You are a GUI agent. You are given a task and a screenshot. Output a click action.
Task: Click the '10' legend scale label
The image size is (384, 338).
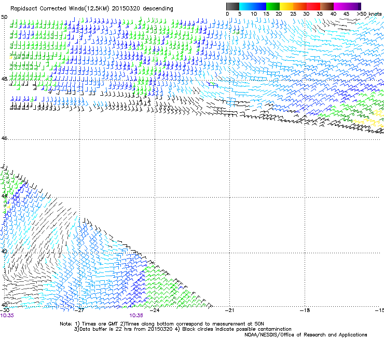tap(254, 14)
